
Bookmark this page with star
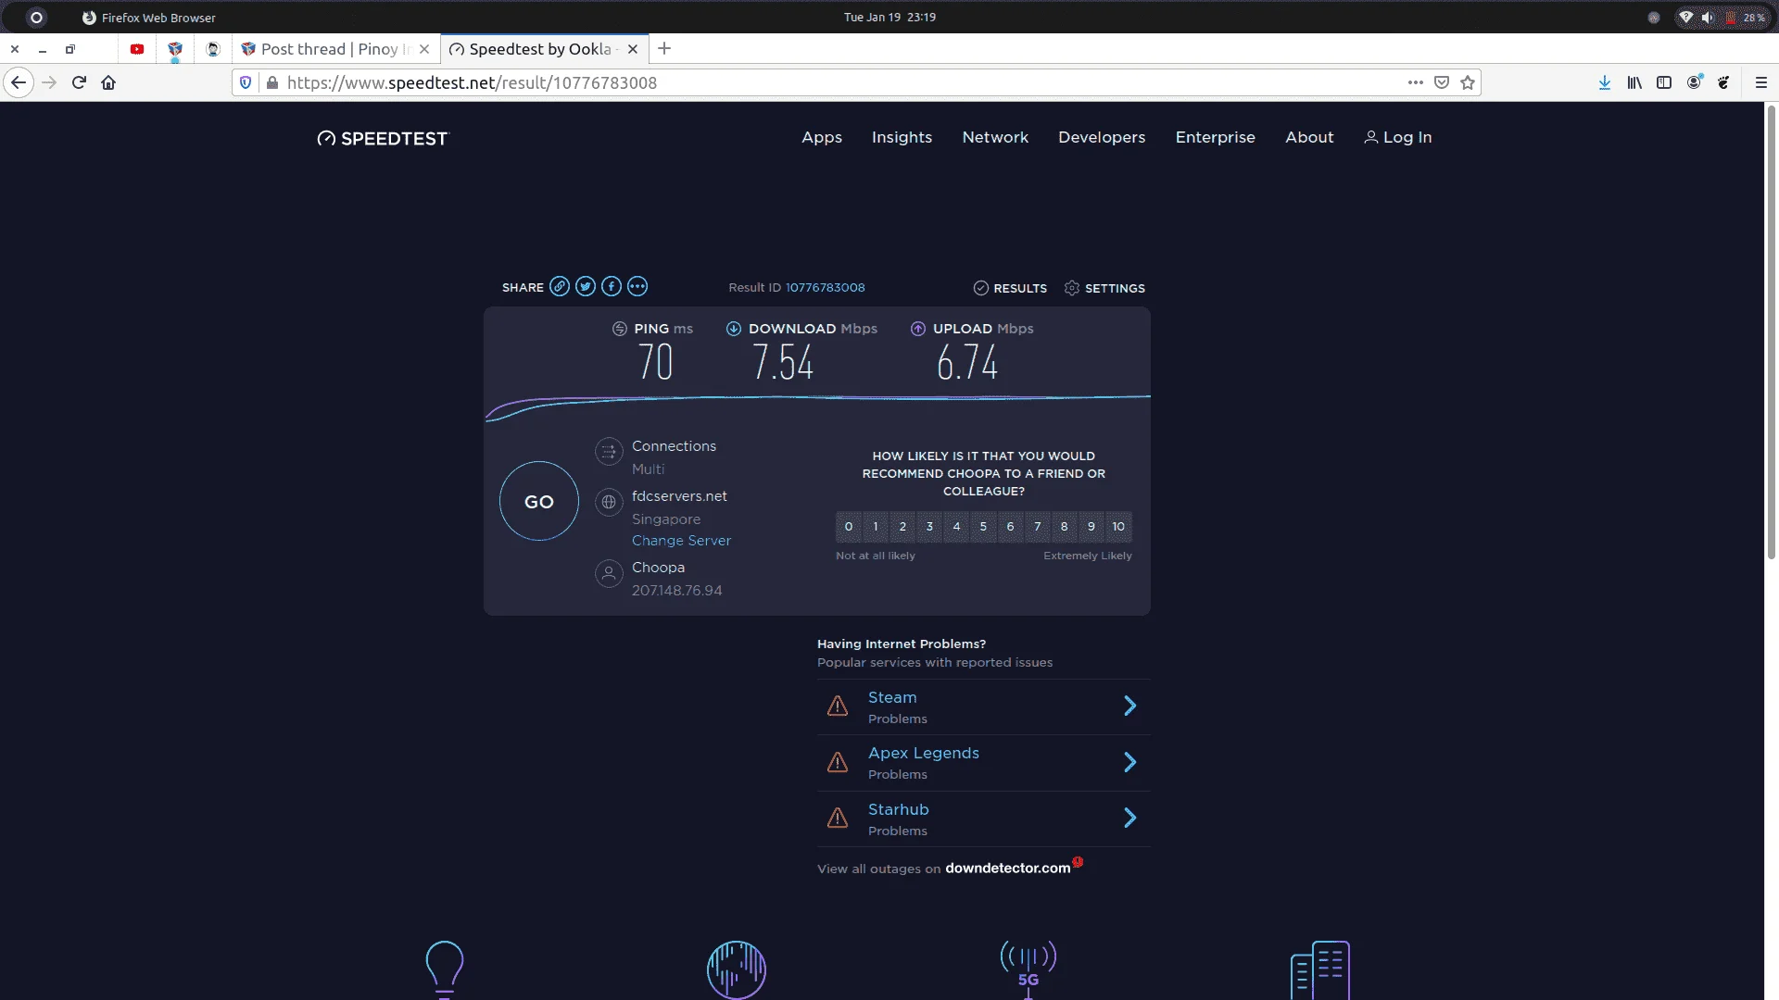point(1468,82)
